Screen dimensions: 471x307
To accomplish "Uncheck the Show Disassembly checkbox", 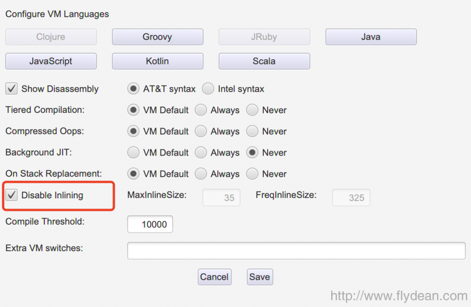I will pos(11,88).
